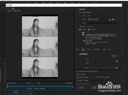Open the frame rate dropdown

(x=103, y=68)
